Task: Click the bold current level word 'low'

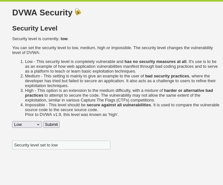Action: 64,39
